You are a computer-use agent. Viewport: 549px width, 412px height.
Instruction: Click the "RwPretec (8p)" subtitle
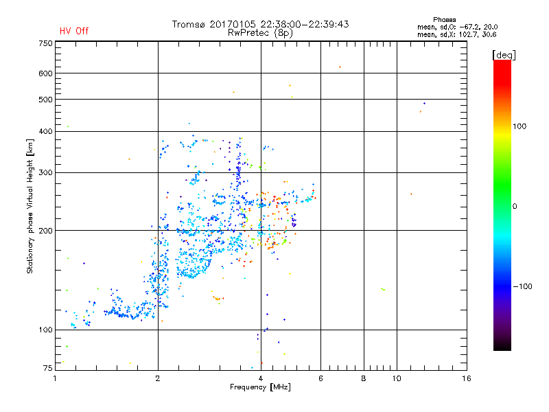[x=260, y=33]
